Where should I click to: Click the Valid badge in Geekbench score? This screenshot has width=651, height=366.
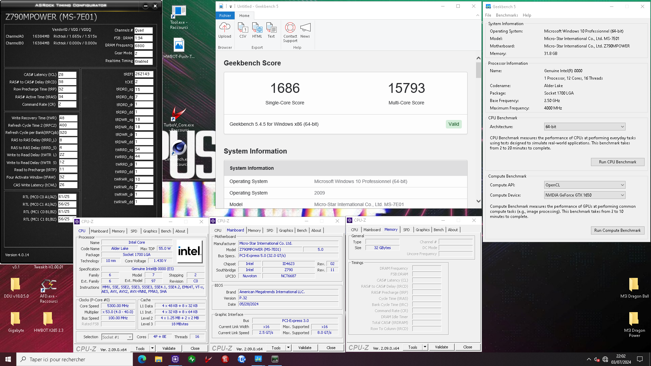(x=454, y=124)
